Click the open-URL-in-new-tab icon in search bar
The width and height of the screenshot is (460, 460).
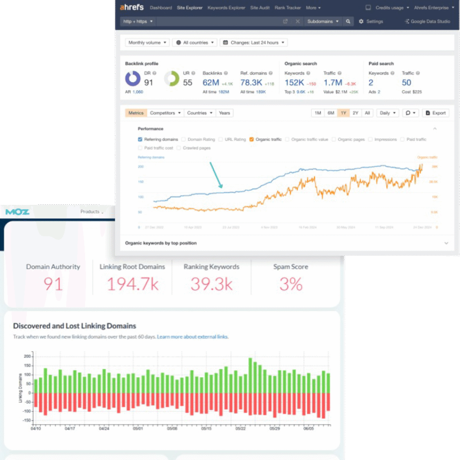[285, 22]
